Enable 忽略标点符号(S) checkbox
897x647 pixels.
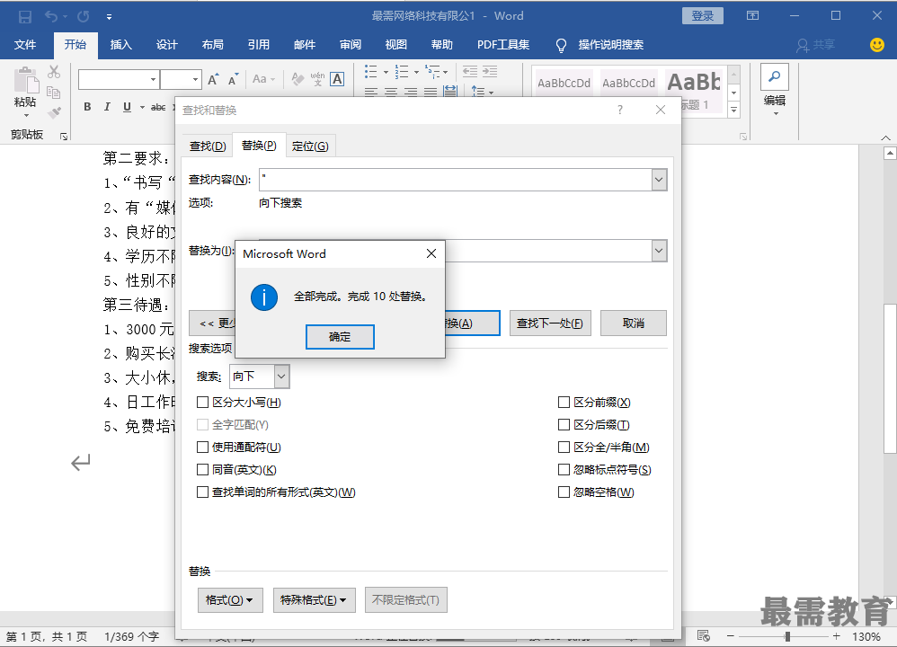pyautogui.click(x=564, y=470)
